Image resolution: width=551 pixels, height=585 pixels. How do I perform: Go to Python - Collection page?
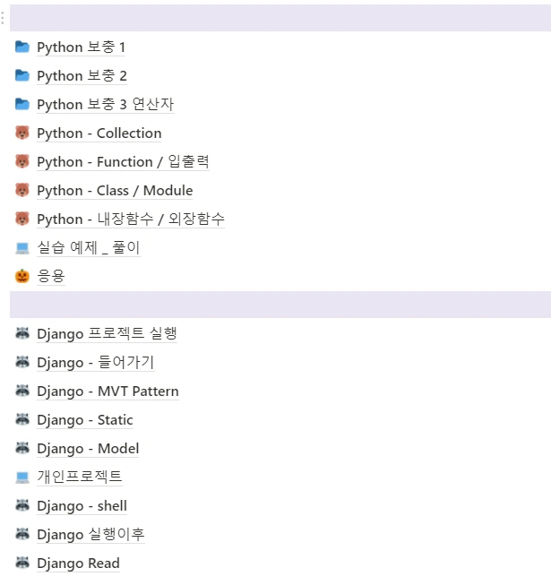tap(99, 133)
